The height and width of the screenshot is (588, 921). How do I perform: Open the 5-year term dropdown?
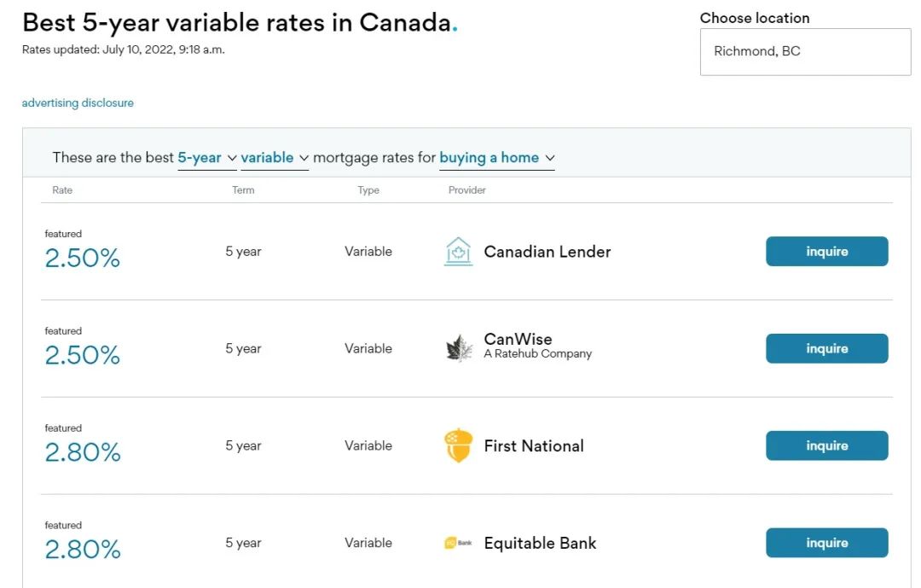coord(207,158)
